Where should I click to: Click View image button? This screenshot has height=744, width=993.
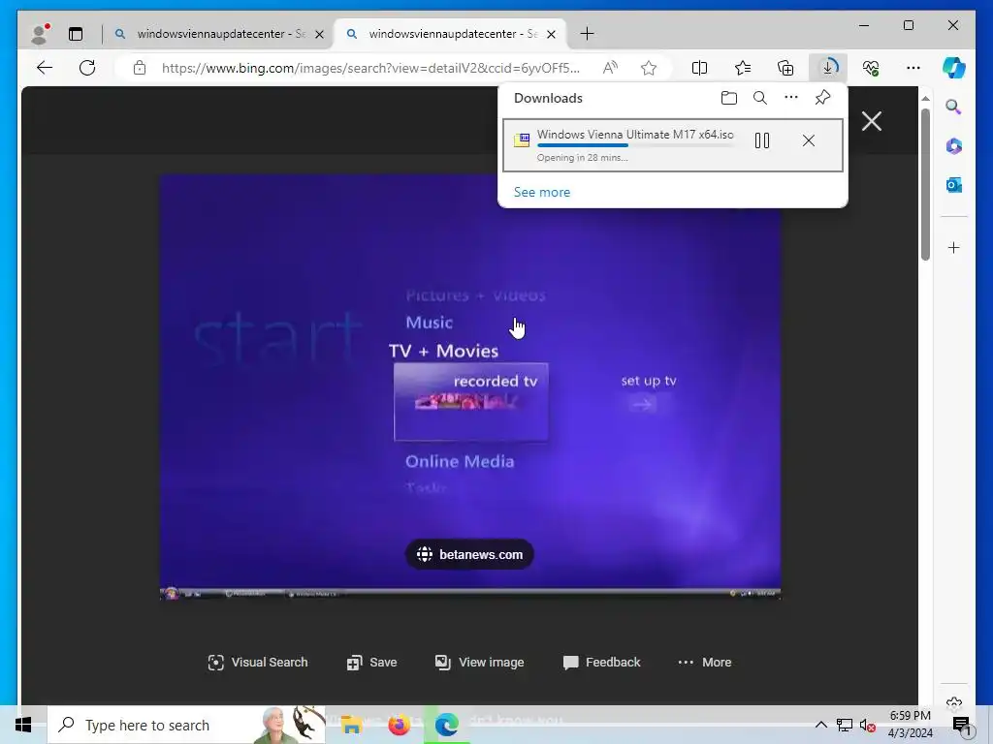(x=479, y=663)
